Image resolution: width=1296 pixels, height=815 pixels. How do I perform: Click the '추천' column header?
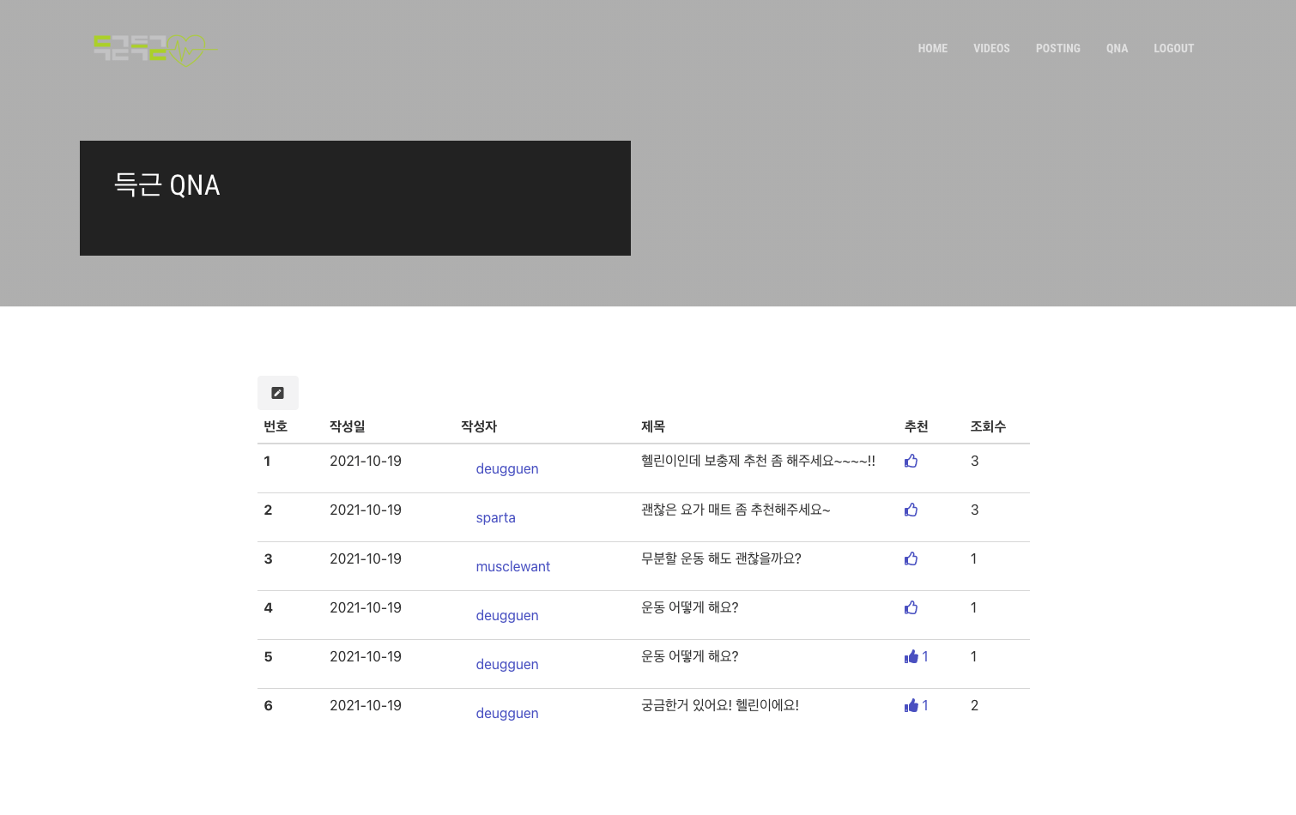pyautogui.click(x=916, y=426)
